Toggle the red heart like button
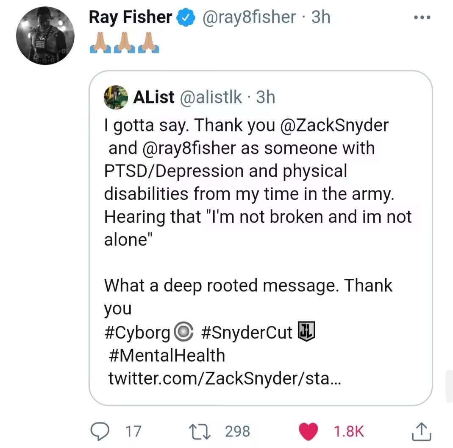The height and width of the screenshot is (448, 453). (308, 432)
